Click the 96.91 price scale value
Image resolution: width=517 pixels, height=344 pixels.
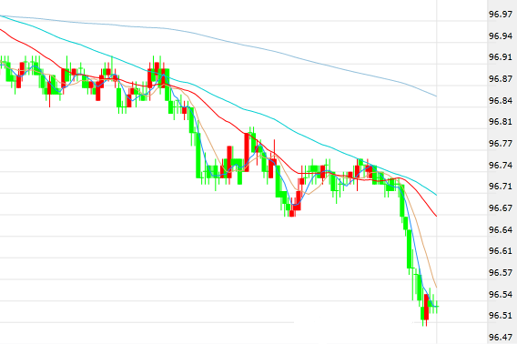click(501, 57)
